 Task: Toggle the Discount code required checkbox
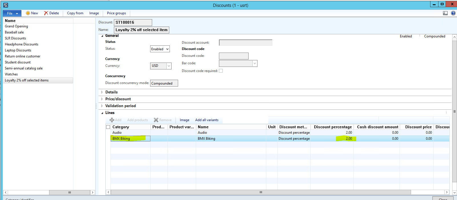click(x=221, y=71)
